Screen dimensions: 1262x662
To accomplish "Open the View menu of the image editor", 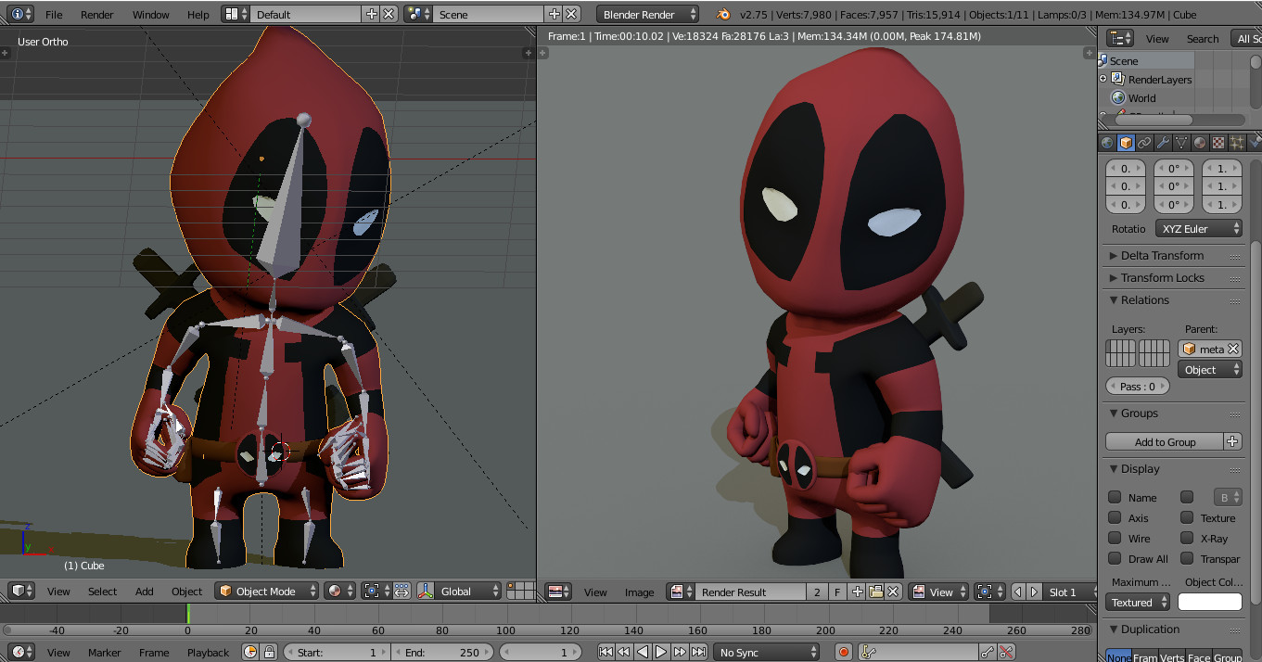I will 595,591.
